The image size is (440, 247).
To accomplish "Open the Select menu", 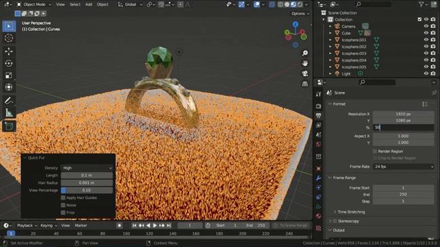I will pos(75,5).
